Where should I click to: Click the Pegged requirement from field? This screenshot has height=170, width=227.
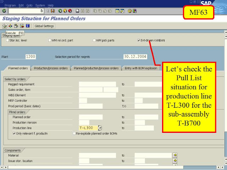click(x=98, y=84)
